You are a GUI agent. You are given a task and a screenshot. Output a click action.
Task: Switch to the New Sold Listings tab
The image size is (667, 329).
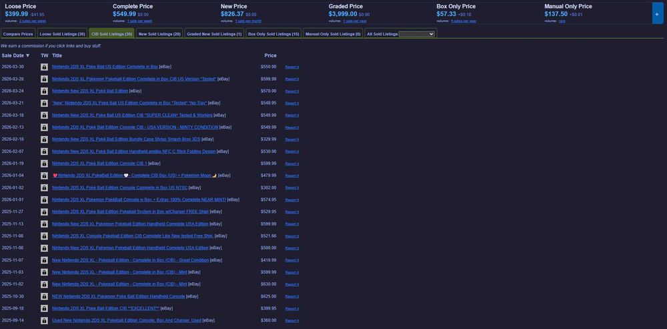point(159,34)
